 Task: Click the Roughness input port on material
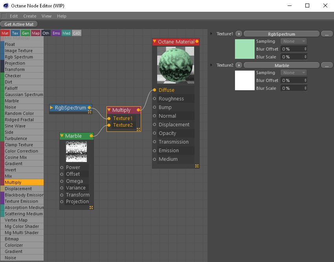tap(155, 99)
